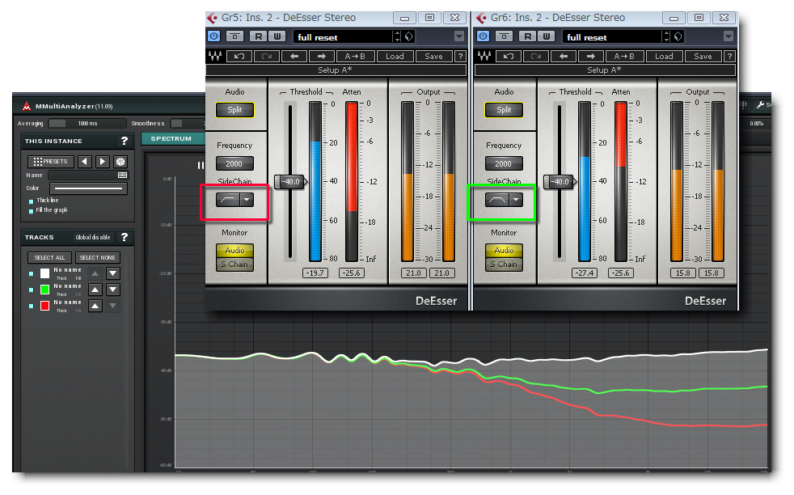Image resolution: width=794 pixels, height=495 pixels.
Task: Enable Read automation (R) in Gr5 DeEsser
Action: tap(259, 36)
